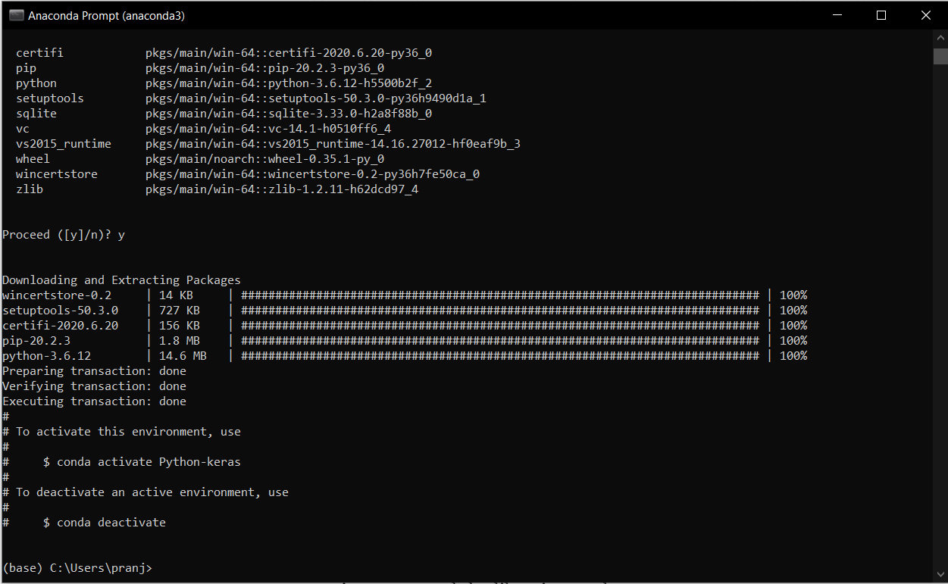Click the scrollbar down arrow

click(x=940, y=576)
